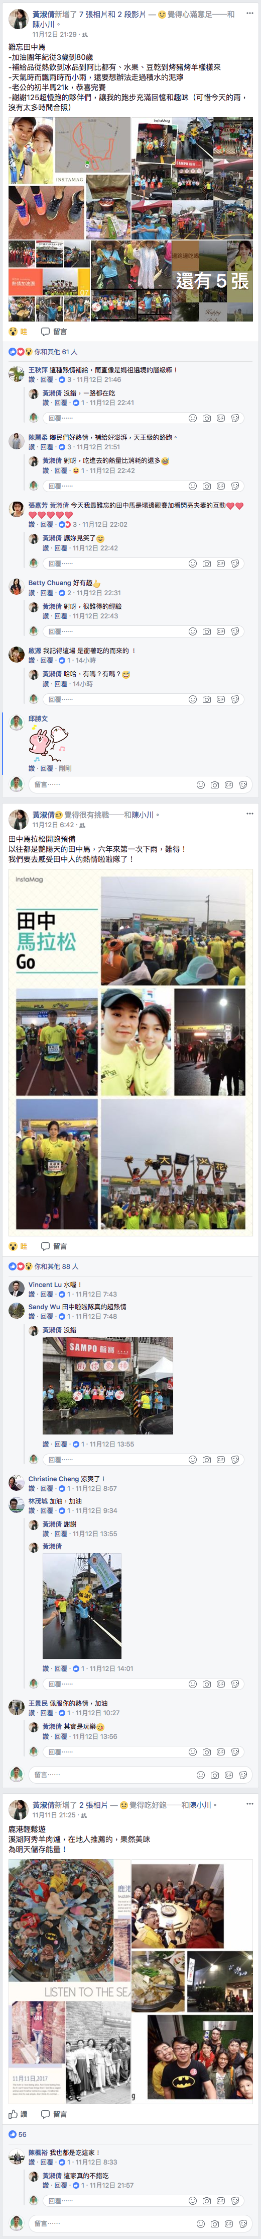This screenshot has height=2239, width=261.
Task: Open the options menu on the first post
Action: (250, 13)
